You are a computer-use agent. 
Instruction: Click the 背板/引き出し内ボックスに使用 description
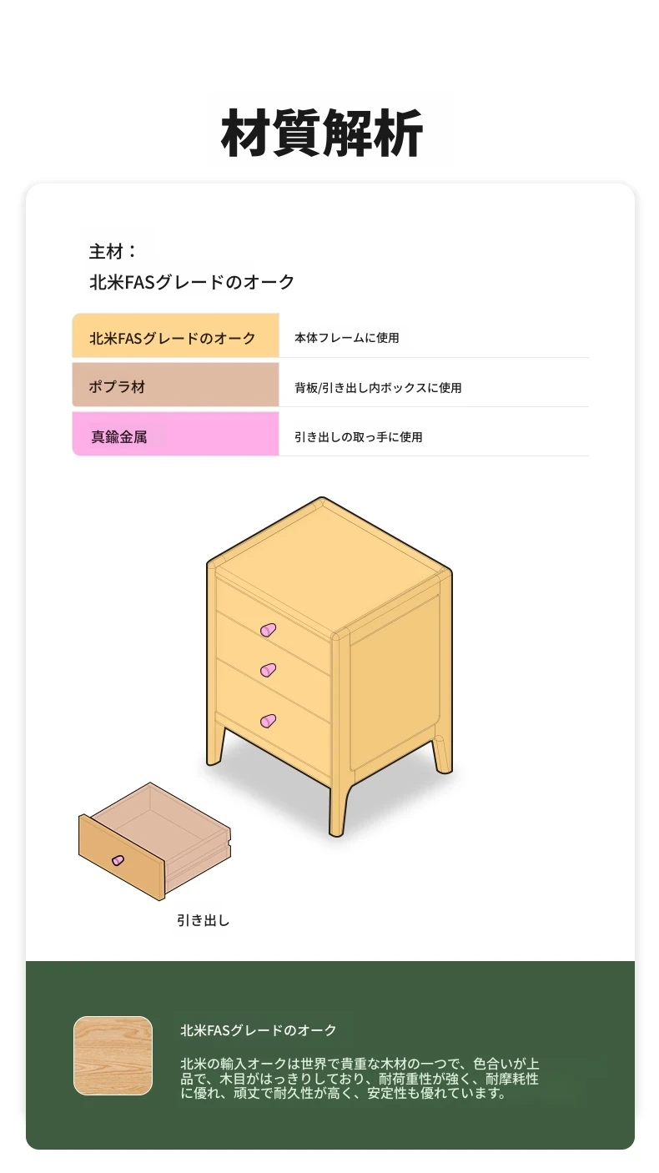pyautogui.click(x=378, y=388)
